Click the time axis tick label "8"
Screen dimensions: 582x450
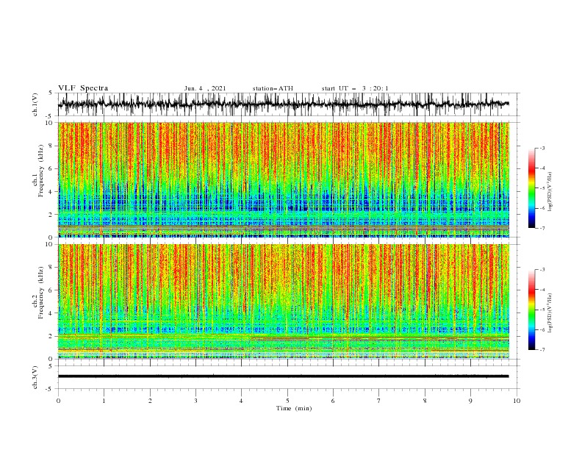pos(425,401)
